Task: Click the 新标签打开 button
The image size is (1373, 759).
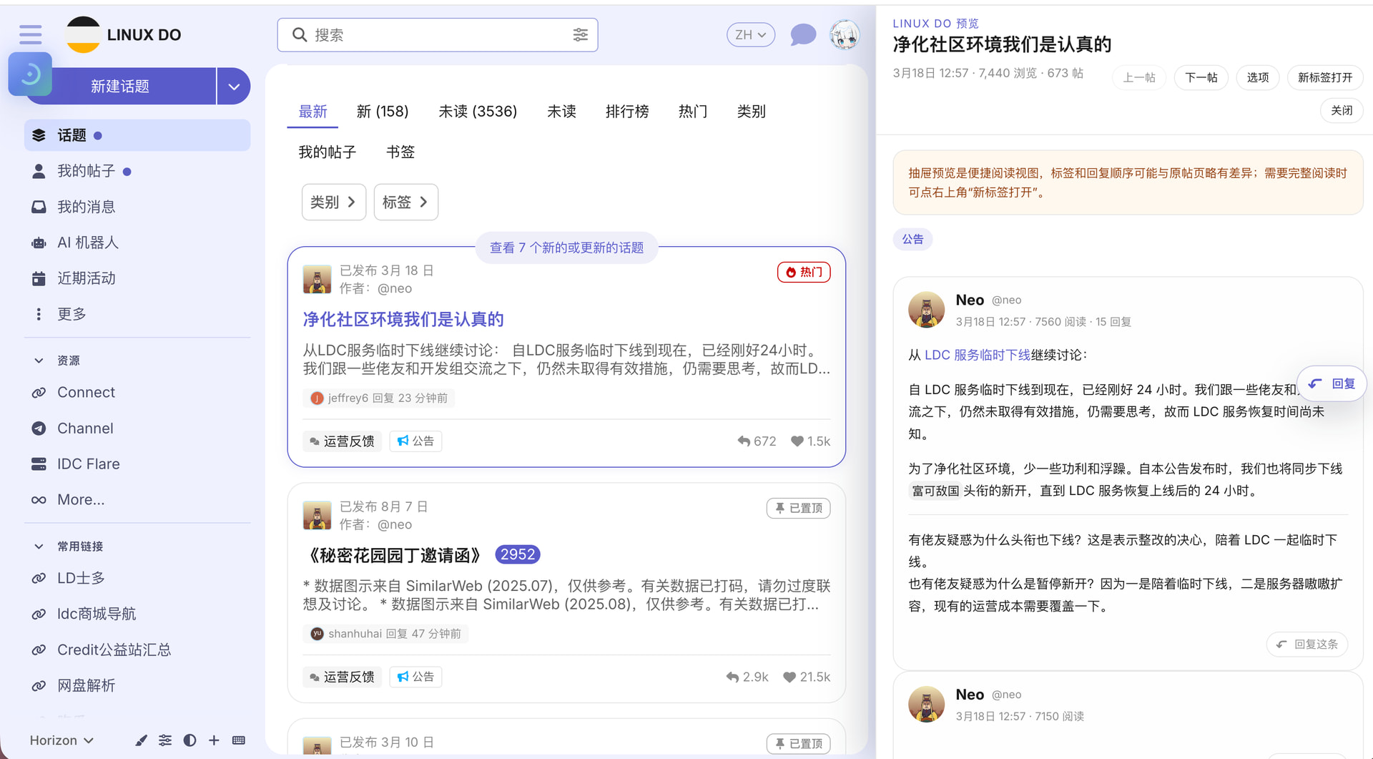Action: (1325, 77)
